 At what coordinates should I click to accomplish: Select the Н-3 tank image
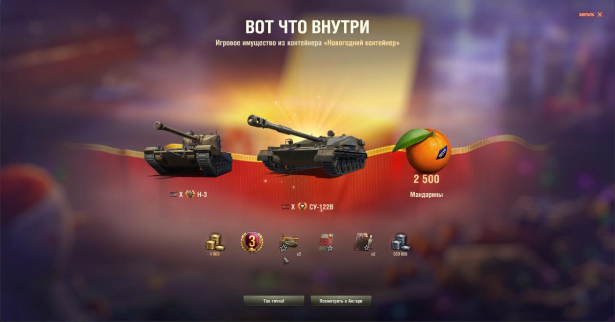[x=188, y=148]
